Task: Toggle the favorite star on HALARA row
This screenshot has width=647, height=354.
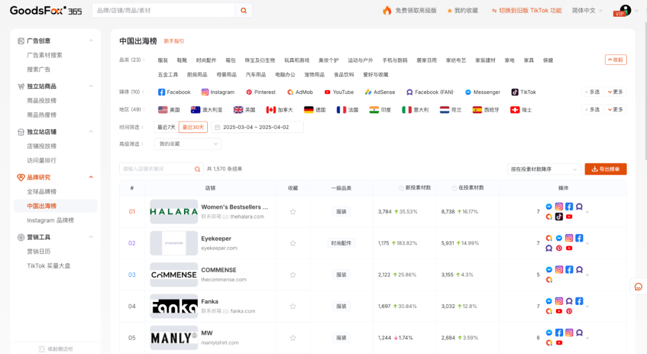Action: (x=292, y=210)
